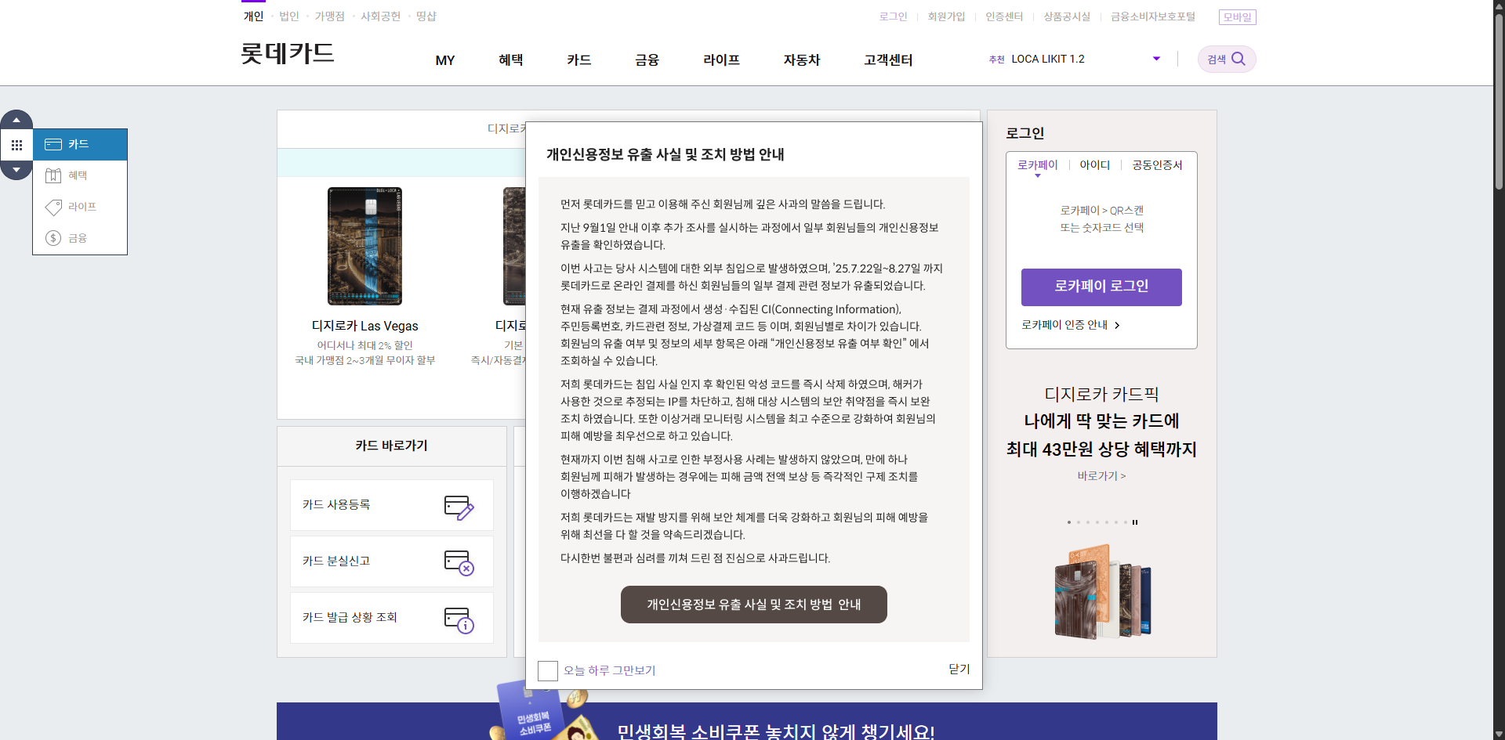
Task: Click the card issuance status icon
Action: tap(459, 619)
